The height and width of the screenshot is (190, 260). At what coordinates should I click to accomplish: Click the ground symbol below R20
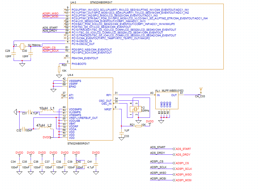click(x=59, y=76)
